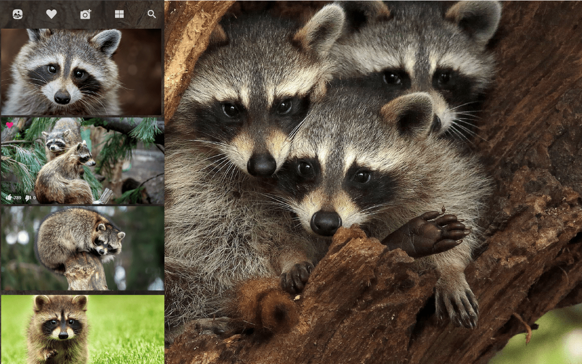Viewport: 582px width, 364px height.
Task: Open the four-square grid view icon
Action: [119, 14]
